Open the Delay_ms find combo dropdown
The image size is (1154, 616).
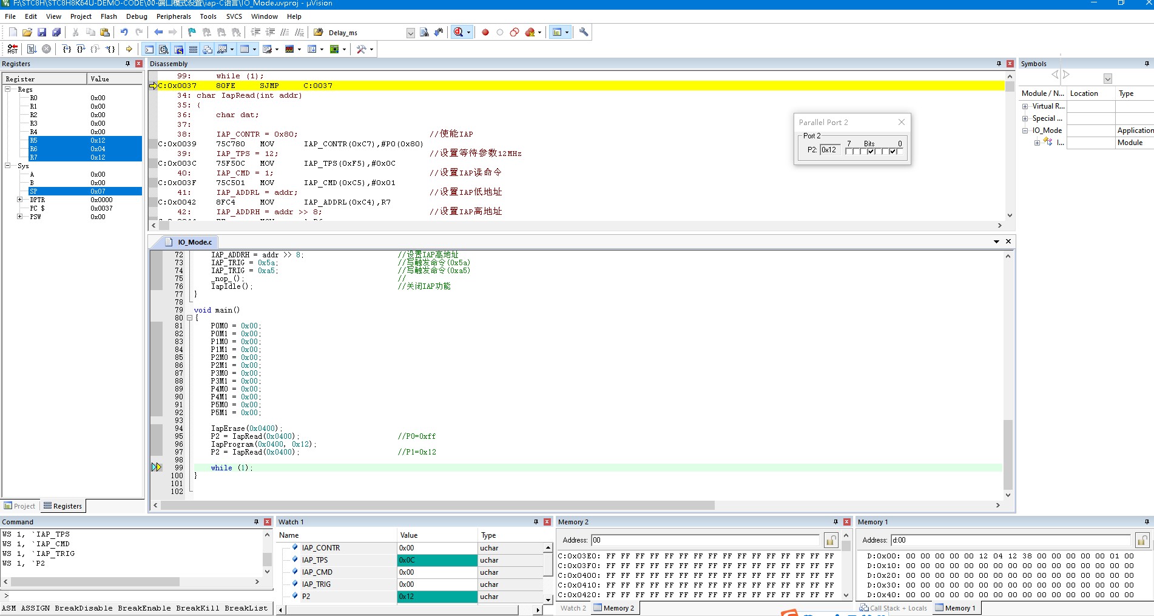coord(411,33)
